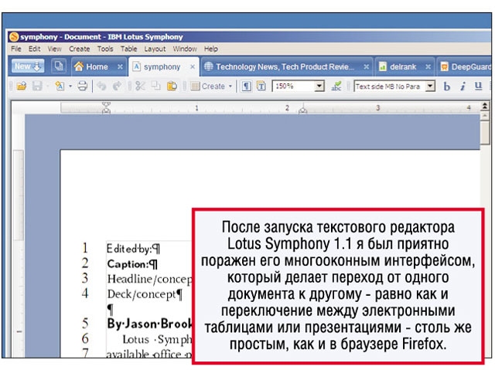
Task: Click the Open folder icon
Action: [22, 86]
